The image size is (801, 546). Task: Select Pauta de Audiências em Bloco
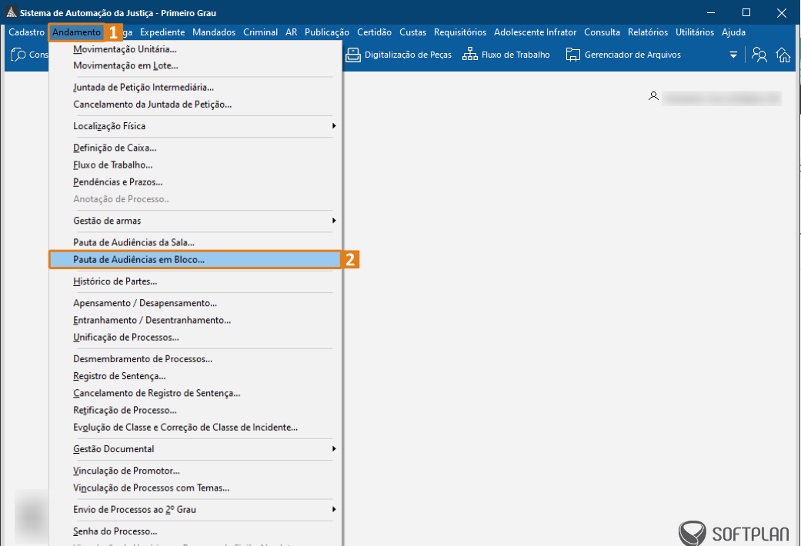tap(195, 259)
